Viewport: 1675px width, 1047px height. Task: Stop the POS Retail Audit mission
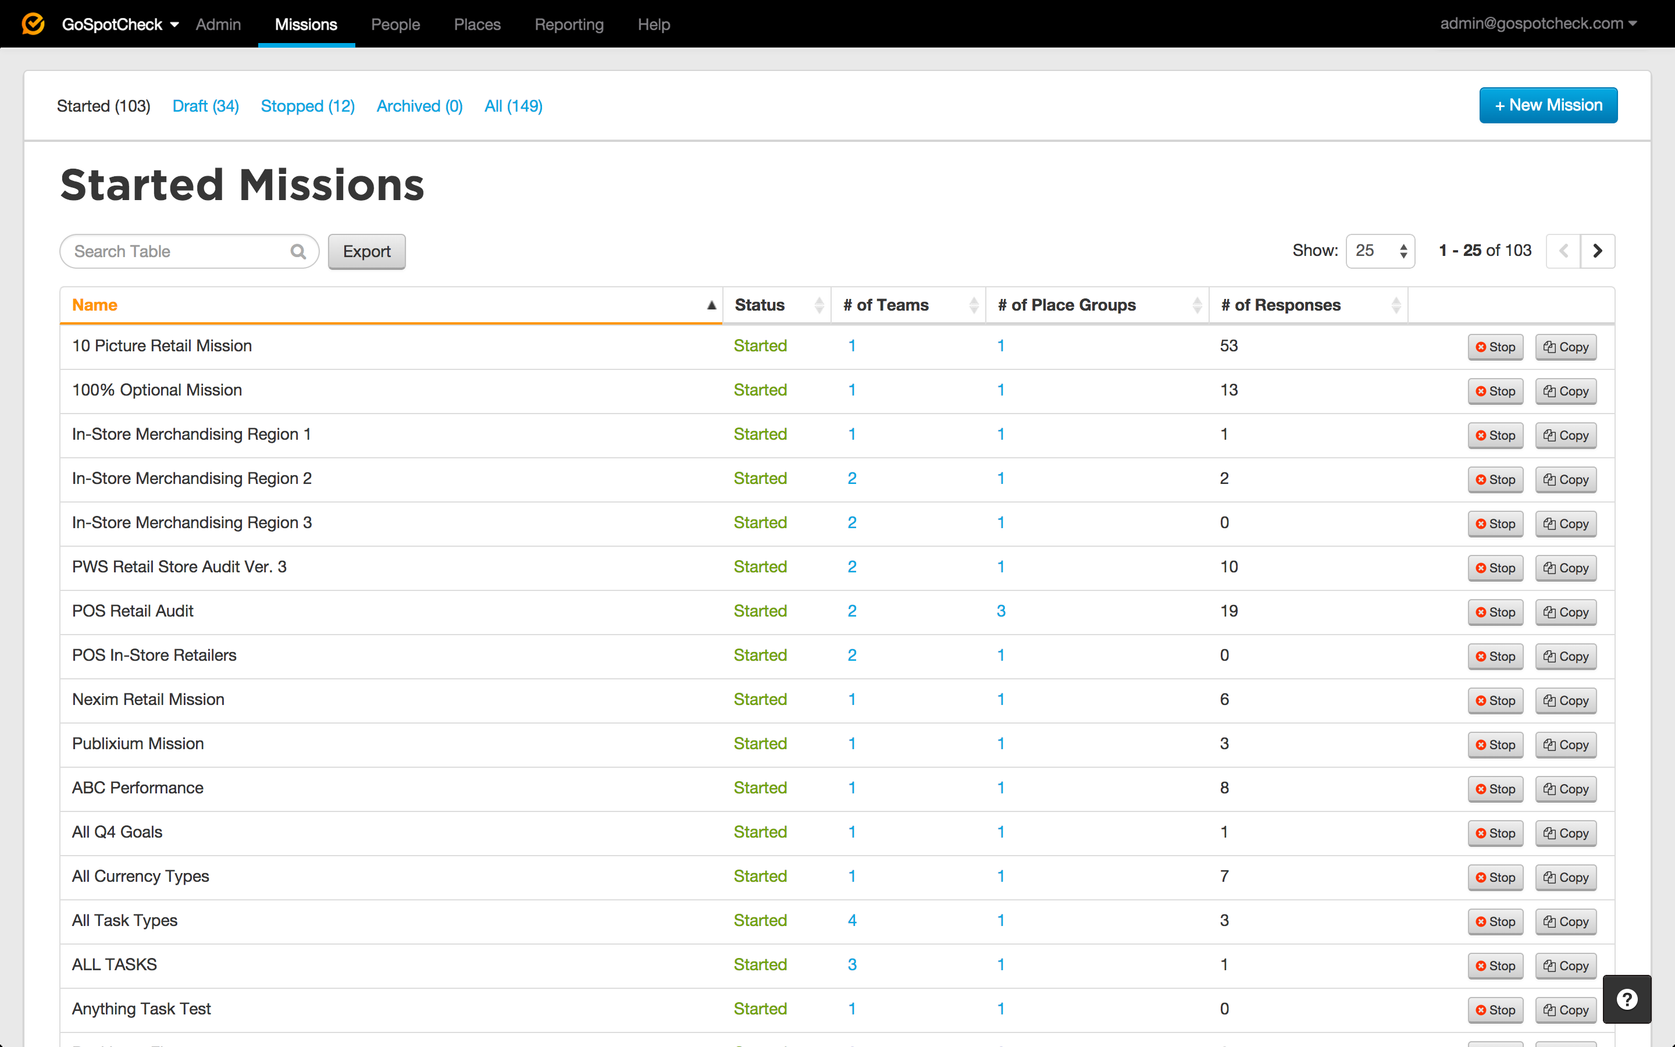tap(1495, 612)
